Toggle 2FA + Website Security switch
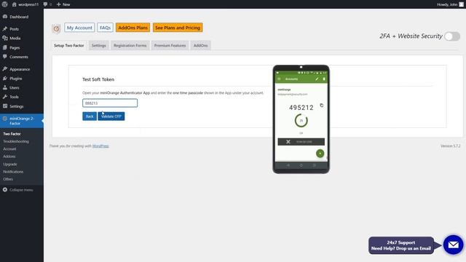The width and height of the screenshot is (466, 262). coord(452,36)
